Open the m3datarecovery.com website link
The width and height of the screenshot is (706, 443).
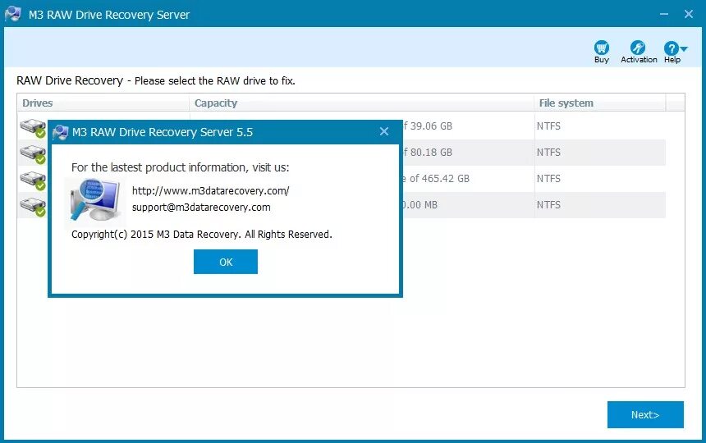coord(211,190)
